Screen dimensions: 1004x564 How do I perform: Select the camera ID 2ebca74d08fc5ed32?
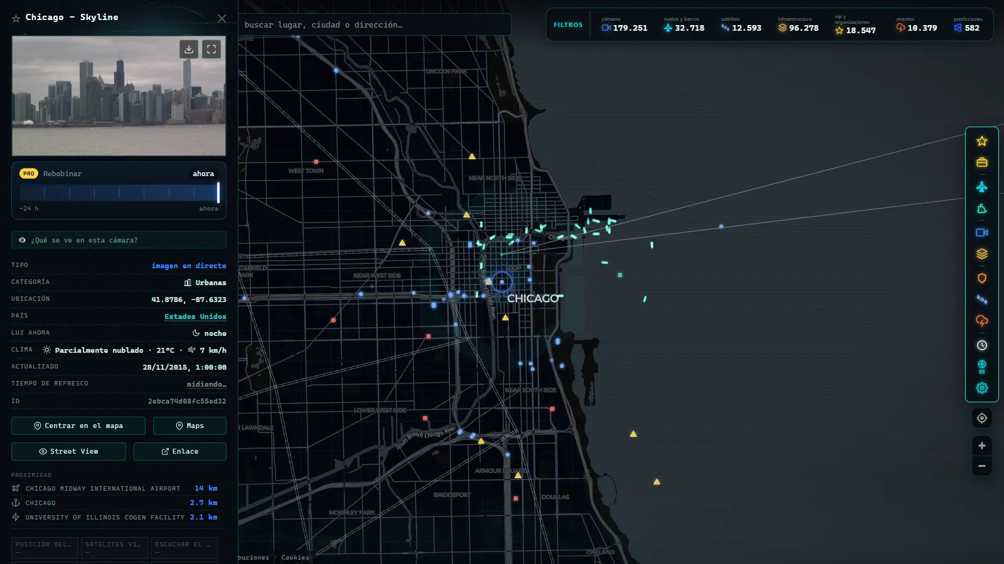[187, 401]
